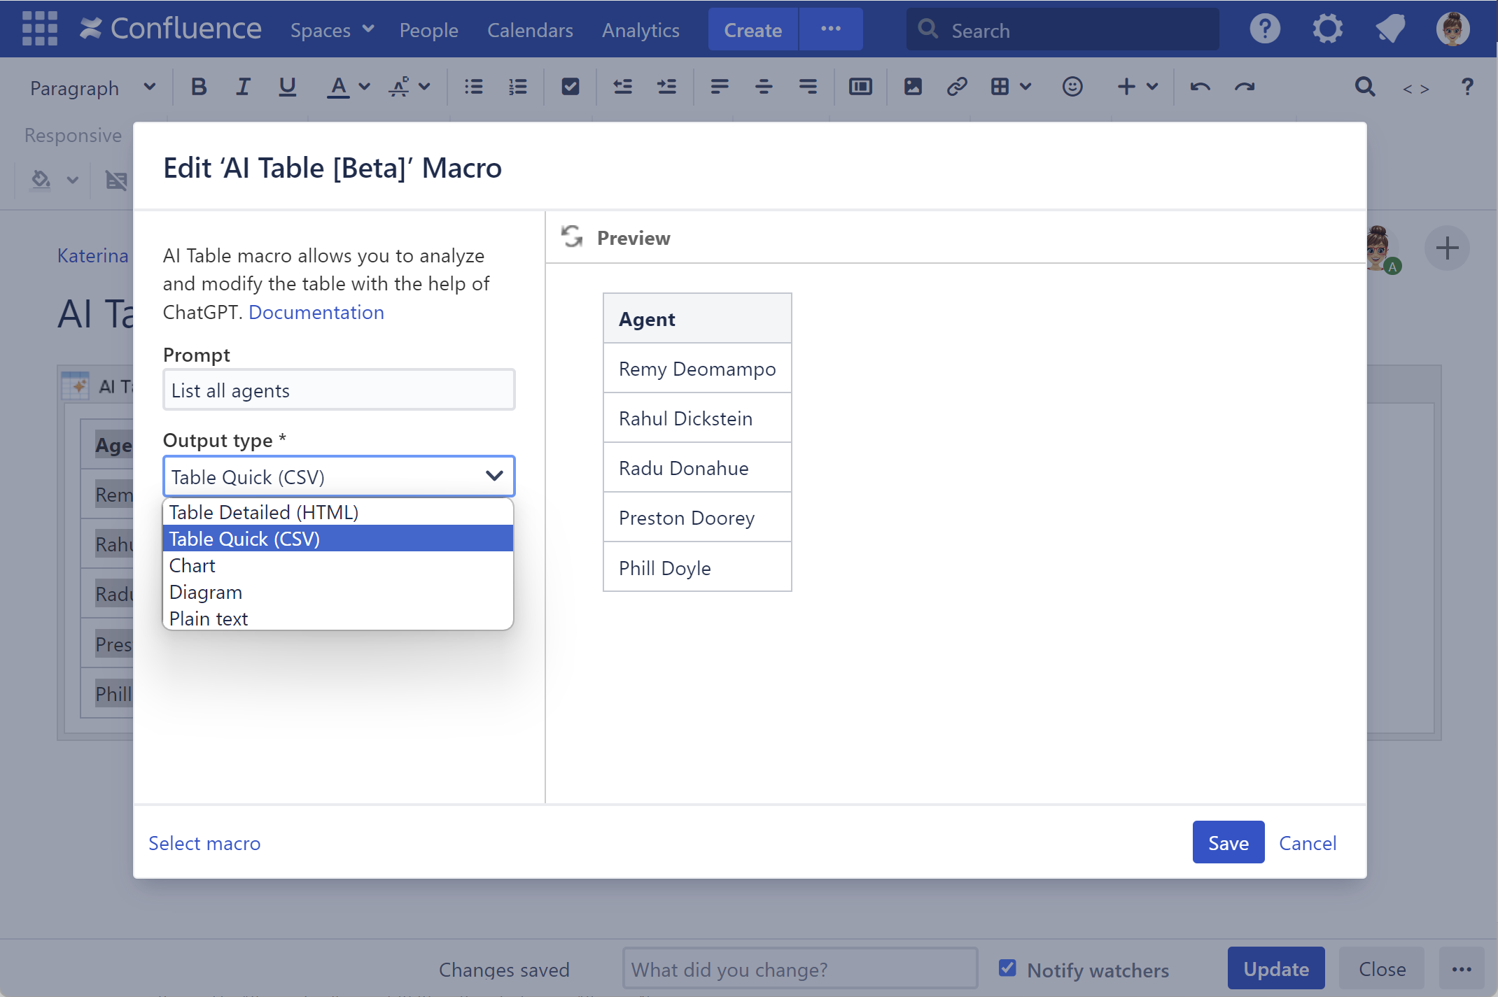
Task: Open the Paragraph style dropdown
Action: pos(91,88)
